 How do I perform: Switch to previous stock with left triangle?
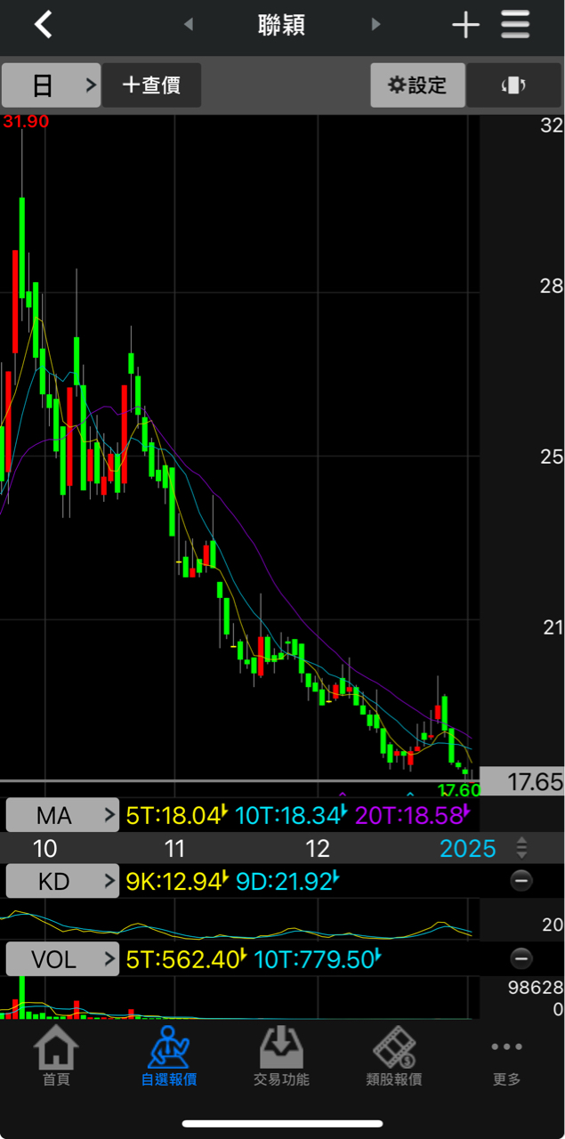point(188,25)
